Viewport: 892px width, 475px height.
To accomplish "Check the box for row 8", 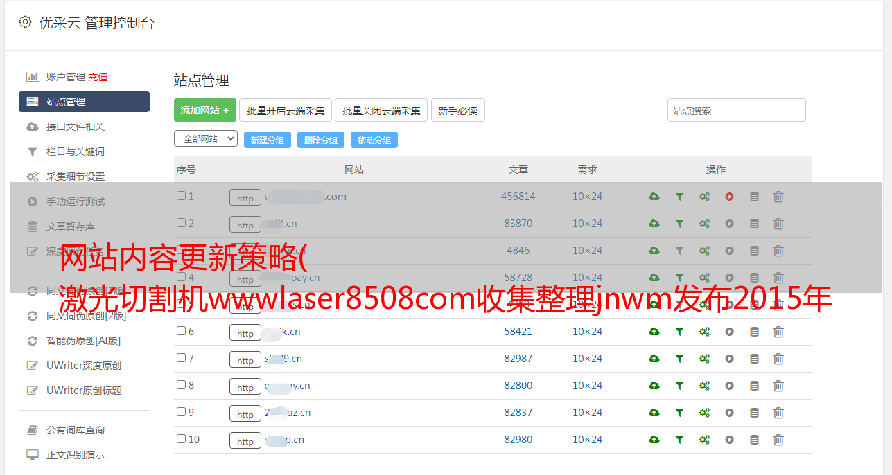I will [x=181, y=385].
